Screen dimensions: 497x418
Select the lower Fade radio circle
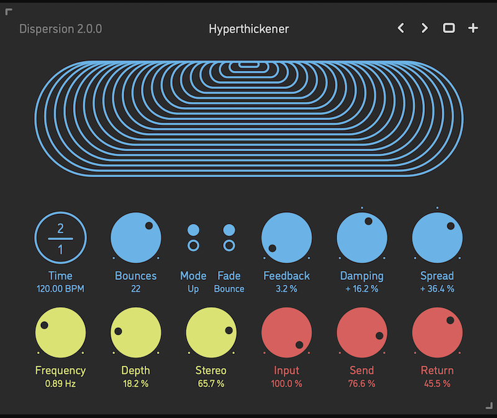[x=229, y=246]
